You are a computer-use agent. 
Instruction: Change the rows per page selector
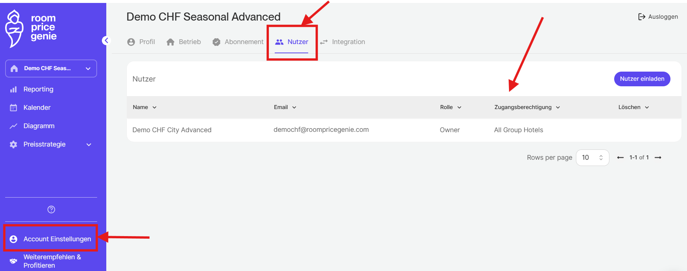pyautogui.click(x=592, y=158)
